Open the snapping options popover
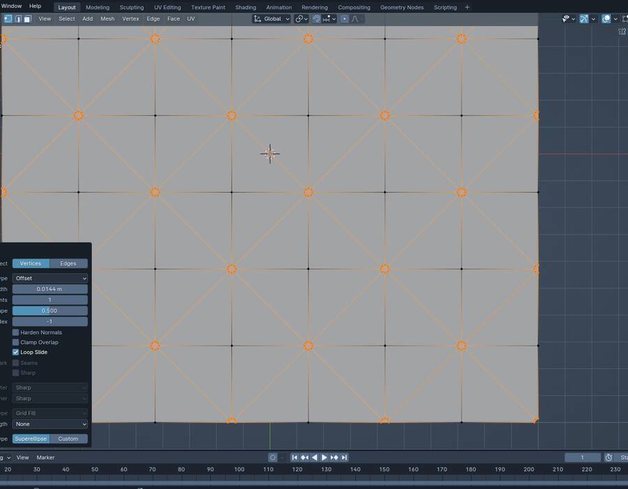Image resolution: width=628 pixels, height=489 pixels. 329,19
